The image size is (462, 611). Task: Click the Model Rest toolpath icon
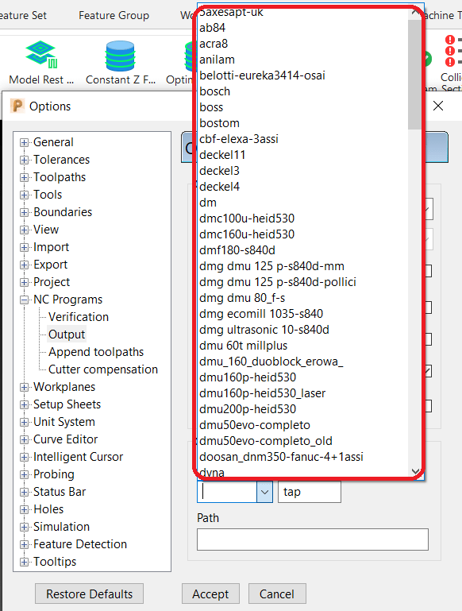41,55
